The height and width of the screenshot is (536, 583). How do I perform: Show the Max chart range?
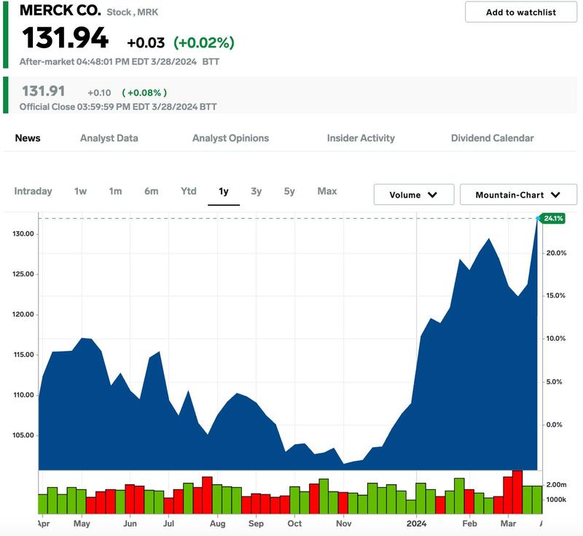point(327,191)
